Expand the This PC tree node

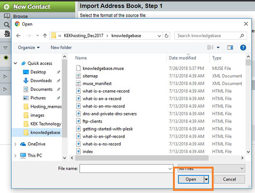[16, 155]
